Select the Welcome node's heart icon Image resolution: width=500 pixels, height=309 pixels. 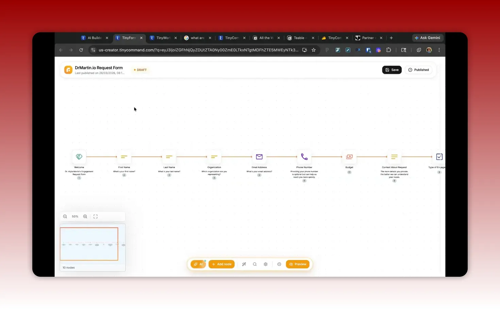click(79, 157)
